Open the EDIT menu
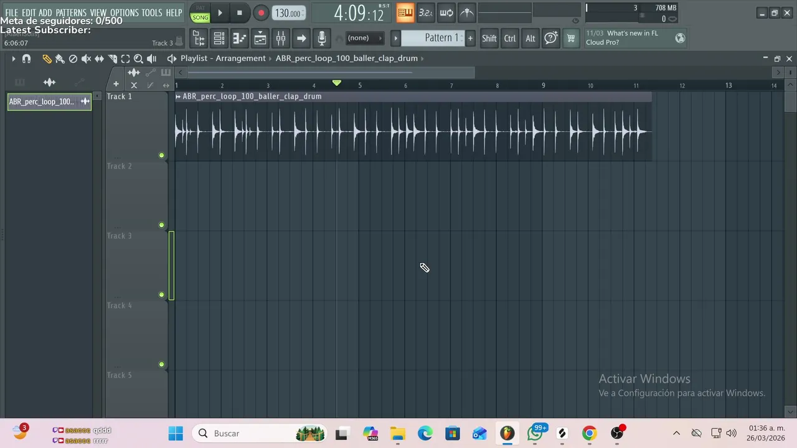Screen dimensions: 797x448 click(x=29, y=12)
